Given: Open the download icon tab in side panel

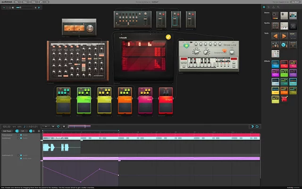Looking at the screenshot, I should point(273,7).
